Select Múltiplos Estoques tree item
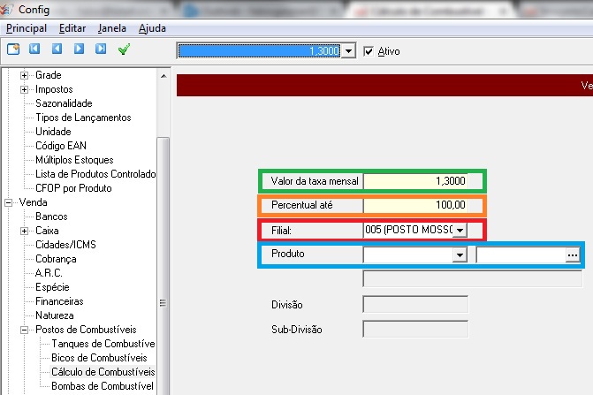Viewport: 593px width, 395px height. point(74,160)
